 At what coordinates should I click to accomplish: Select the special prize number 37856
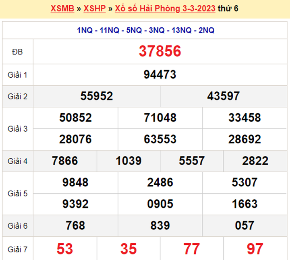click(160, 51)
